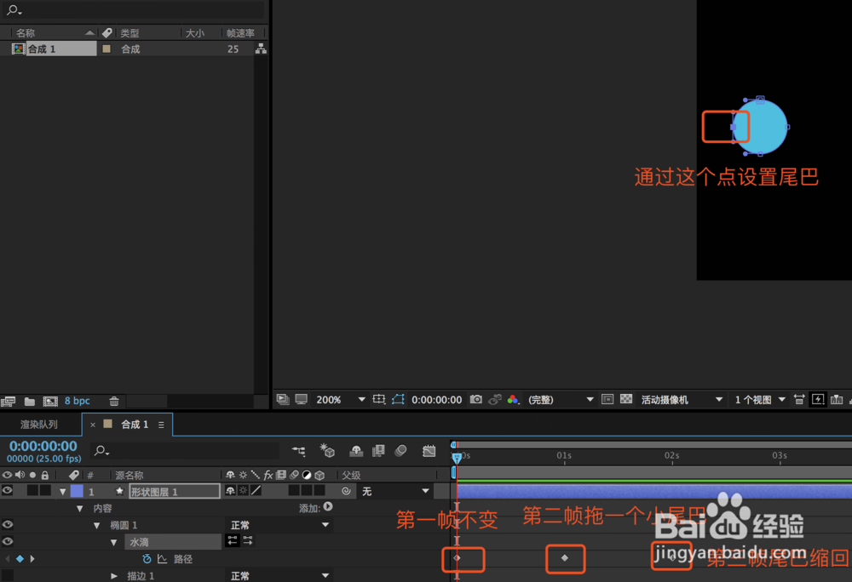This screenshot has width=852, height=582.
Task: Open the 200% magnification dropdown
Action: pyautogui.click(x=340, y=400)
